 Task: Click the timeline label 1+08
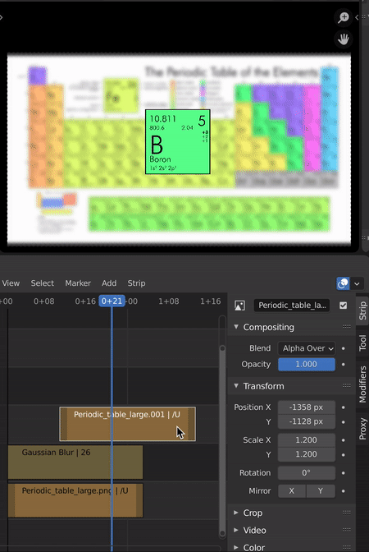pos(169,301)
